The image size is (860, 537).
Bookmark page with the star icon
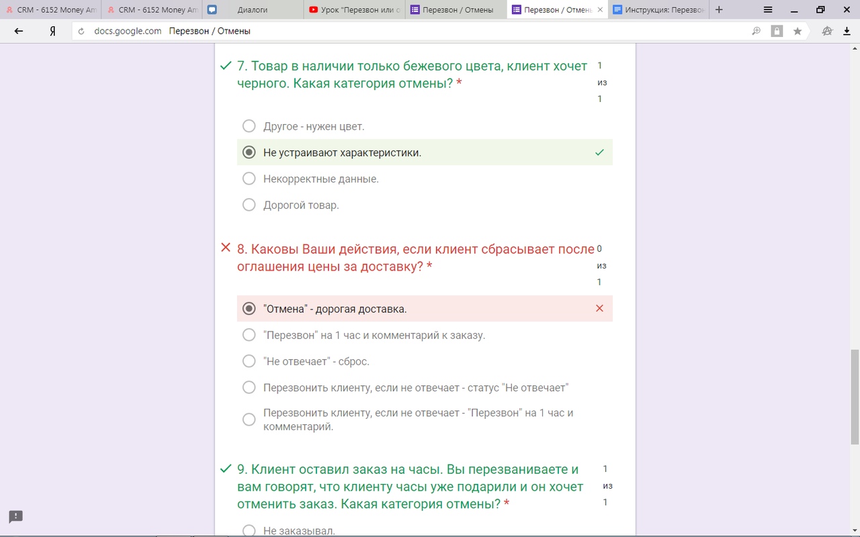(798, 31)
